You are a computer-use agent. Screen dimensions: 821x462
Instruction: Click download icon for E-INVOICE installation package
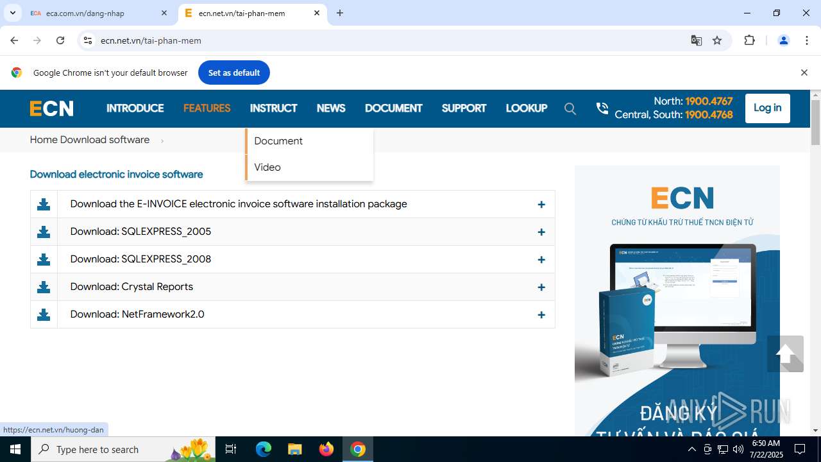pos(44,204)
